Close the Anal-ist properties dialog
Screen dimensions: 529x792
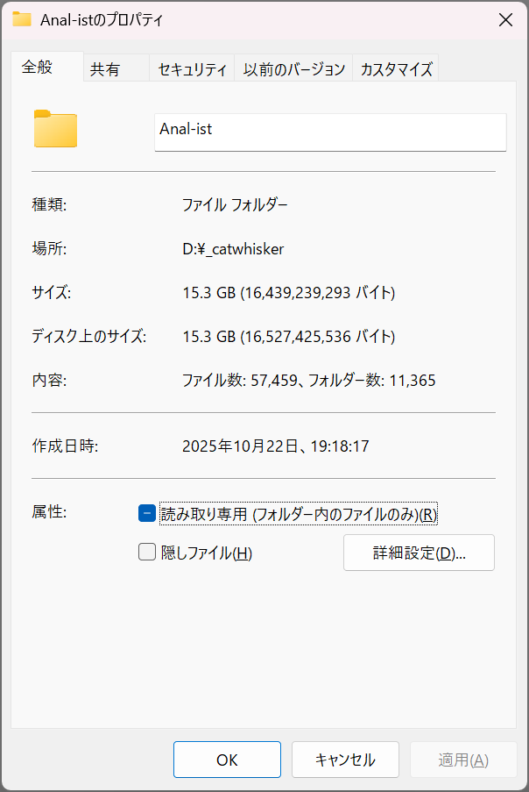click(x=505, y=19)
